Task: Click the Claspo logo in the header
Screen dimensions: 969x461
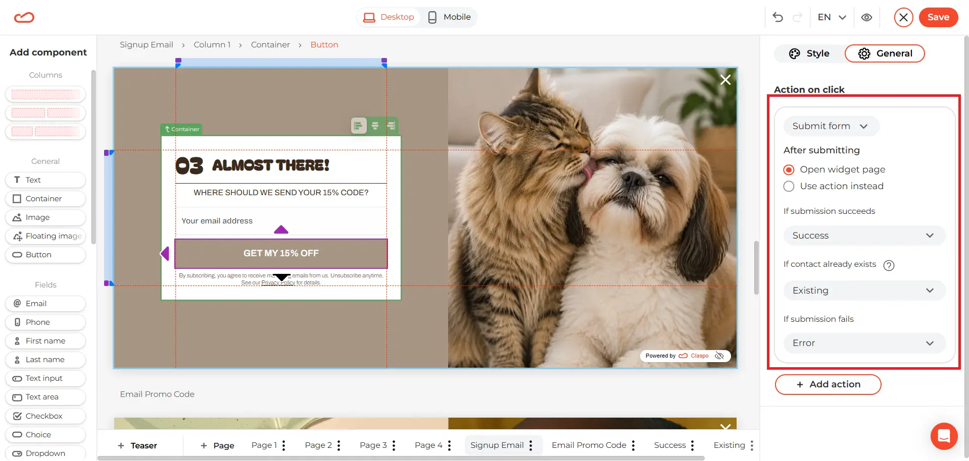Action: click(x=24, y=18)
